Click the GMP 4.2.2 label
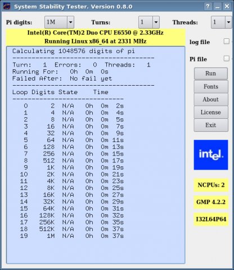 211,202
